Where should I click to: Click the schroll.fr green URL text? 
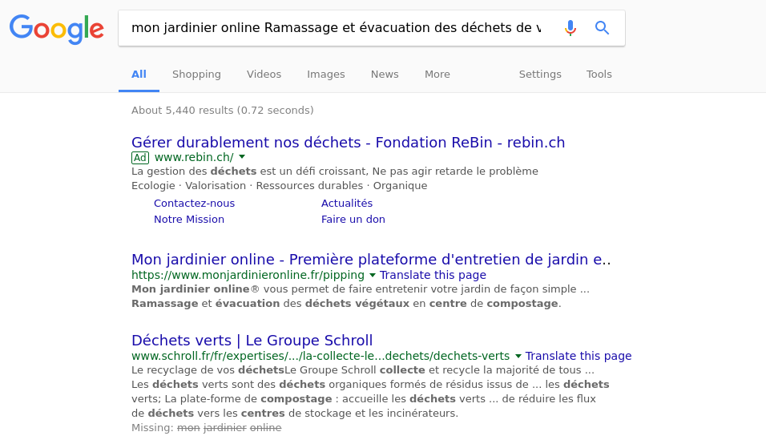tap(321, 356)
